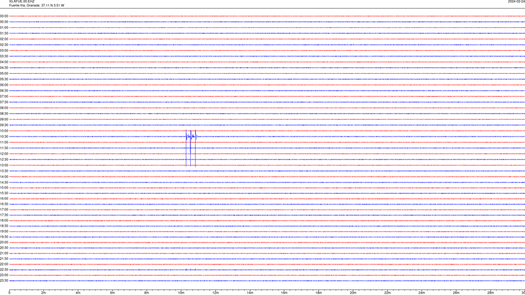Click the 26m tick label on time axis
Viewport: 525px width, 295px height.
456,293
